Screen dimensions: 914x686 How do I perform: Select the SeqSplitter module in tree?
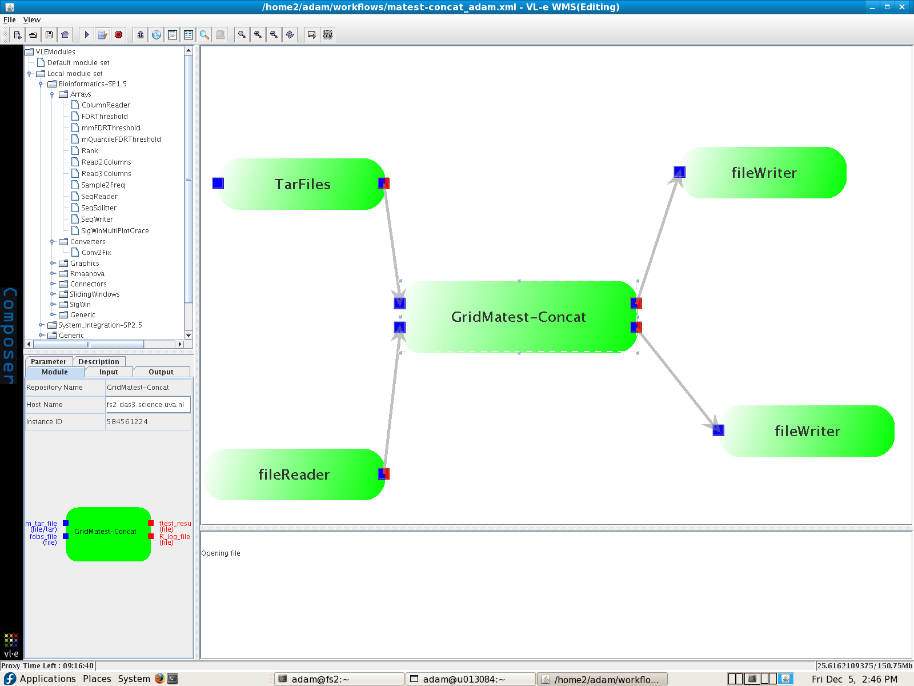click(x=98, y=208)
